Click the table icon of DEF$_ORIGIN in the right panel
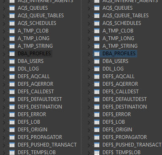162x155 pixels. [x=97, y=130]
